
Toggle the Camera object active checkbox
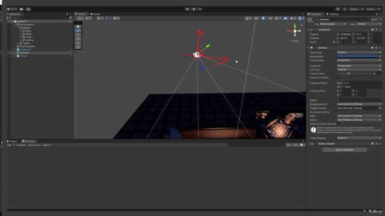[317, 20]
